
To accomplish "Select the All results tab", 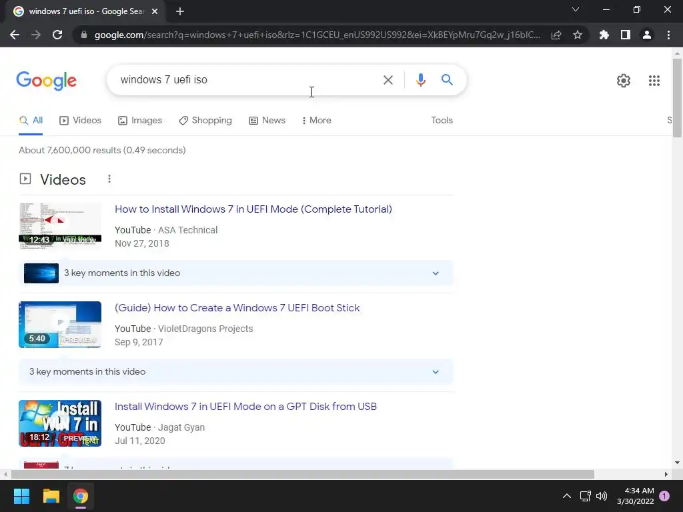I will (31, 121).
